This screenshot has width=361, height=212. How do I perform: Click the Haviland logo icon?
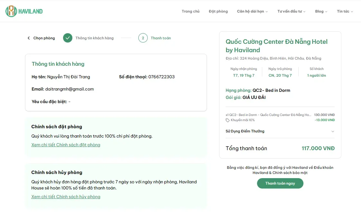click(11, 11)
